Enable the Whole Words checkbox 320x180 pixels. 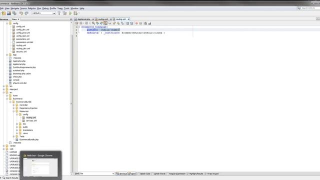point(152,174)
